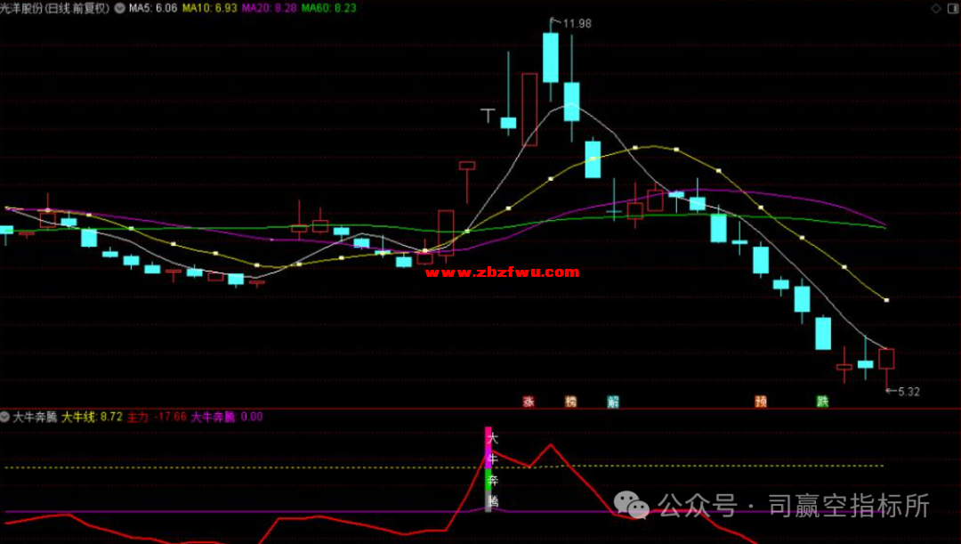This screenshot has width=961, height=544.
Task: Open the main chart indicator dropdown arrow
Action: pyautogui.click(x=119, y=9)
